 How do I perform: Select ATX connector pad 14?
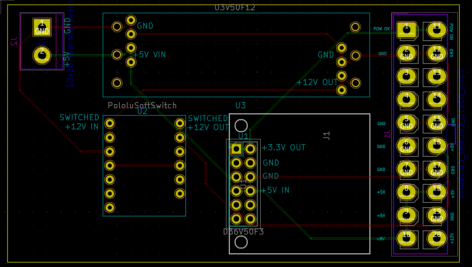(437, 99)
